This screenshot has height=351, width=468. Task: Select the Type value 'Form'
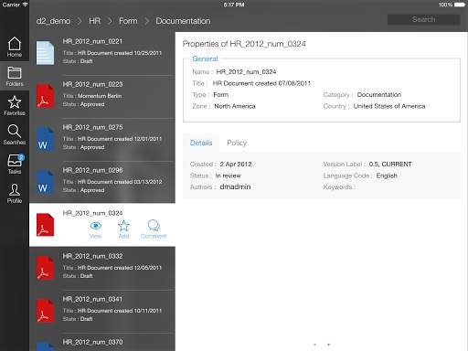tap(221, 95)
